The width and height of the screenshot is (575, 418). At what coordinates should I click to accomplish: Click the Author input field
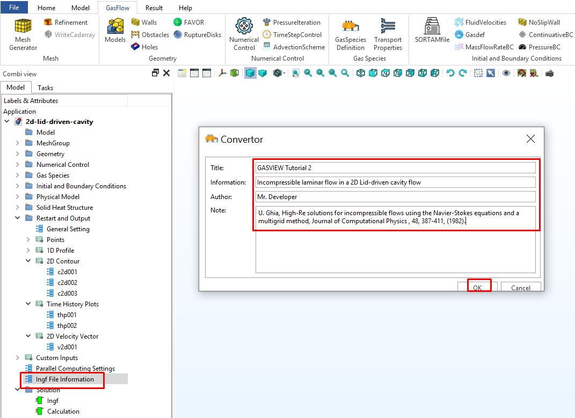click(396, 197)
